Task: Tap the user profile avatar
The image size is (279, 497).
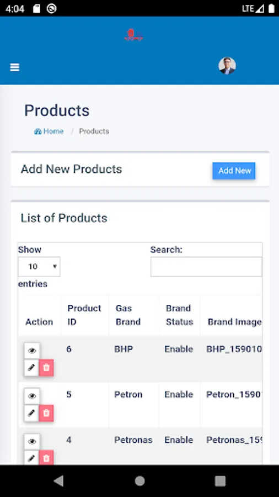Action: coord(227,66)
